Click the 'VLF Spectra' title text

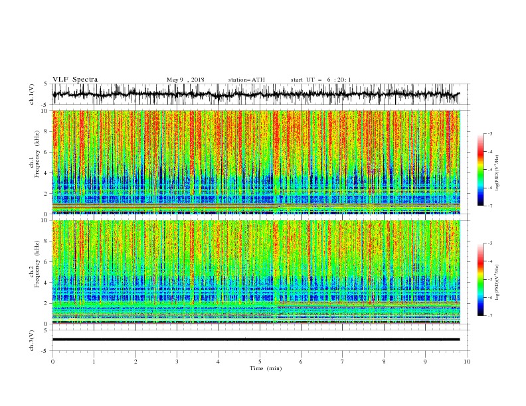pos(75,80)
